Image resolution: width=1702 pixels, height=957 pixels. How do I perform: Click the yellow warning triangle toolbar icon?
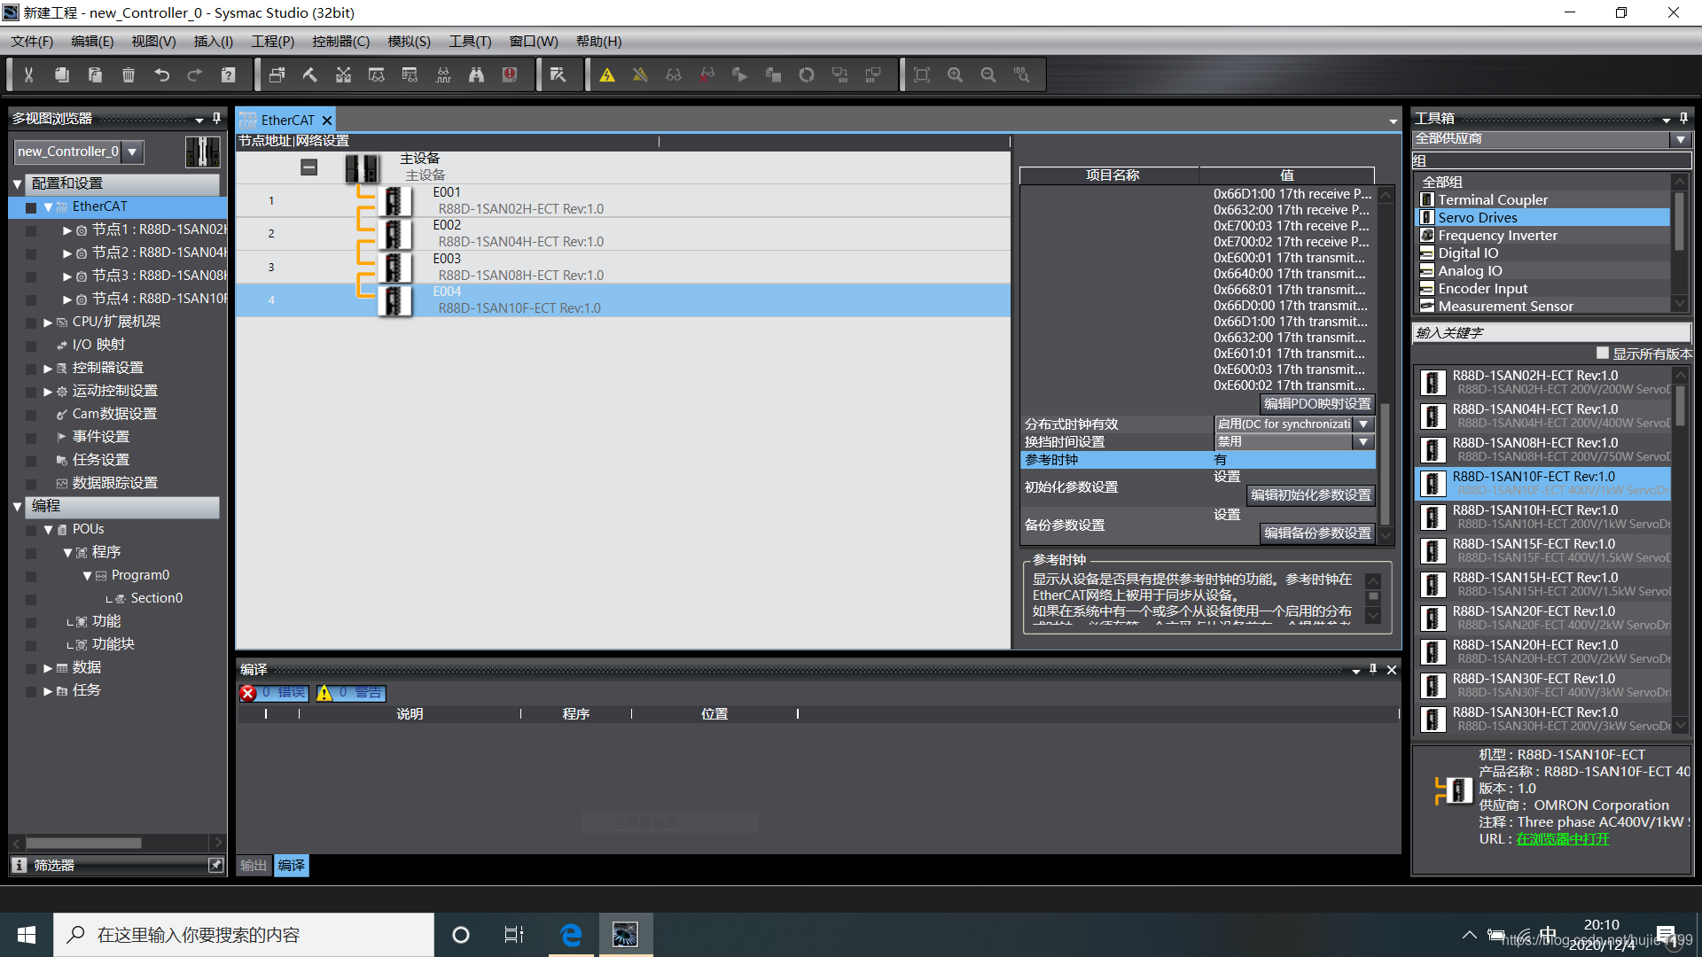click(607, 75)
